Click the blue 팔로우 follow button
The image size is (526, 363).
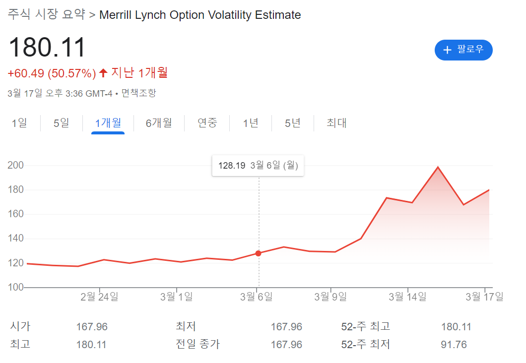point(463,50)
